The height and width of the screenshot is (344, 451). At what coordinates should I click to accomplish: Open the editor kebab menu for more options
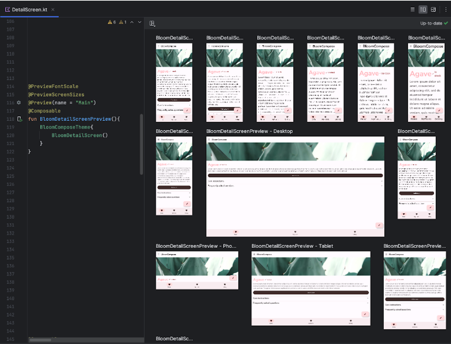click(x=445, y=9)
